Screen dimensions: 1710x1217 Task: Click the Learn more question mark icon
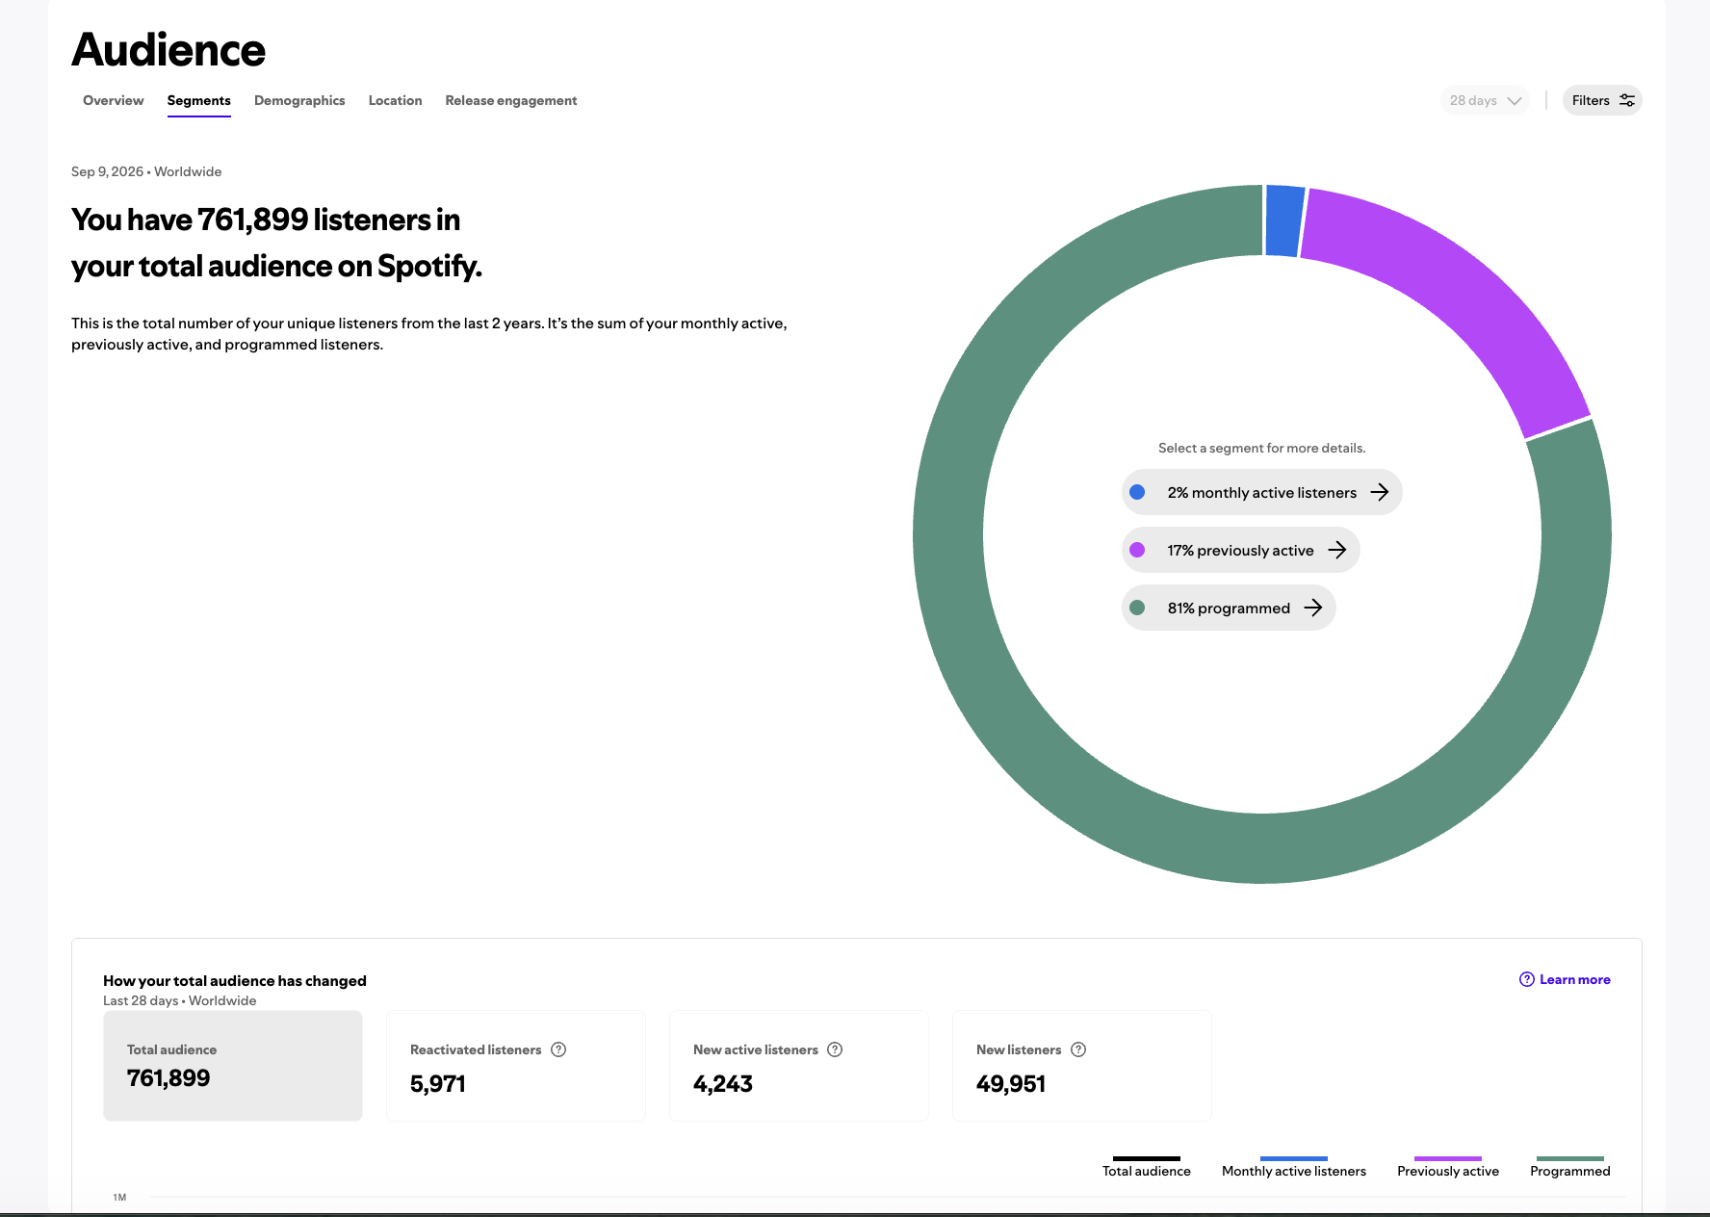click(x=1527, y=979)
